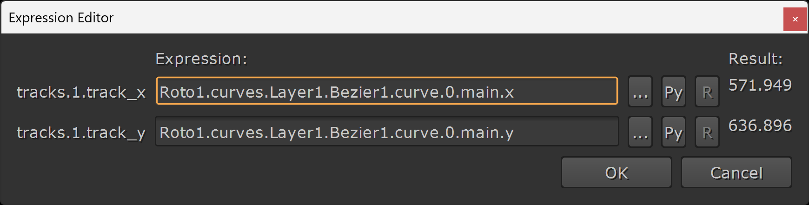Viewport: 809px width, 205px height.
Task: Click the result value 571.949
Action: tap(760, 85)
